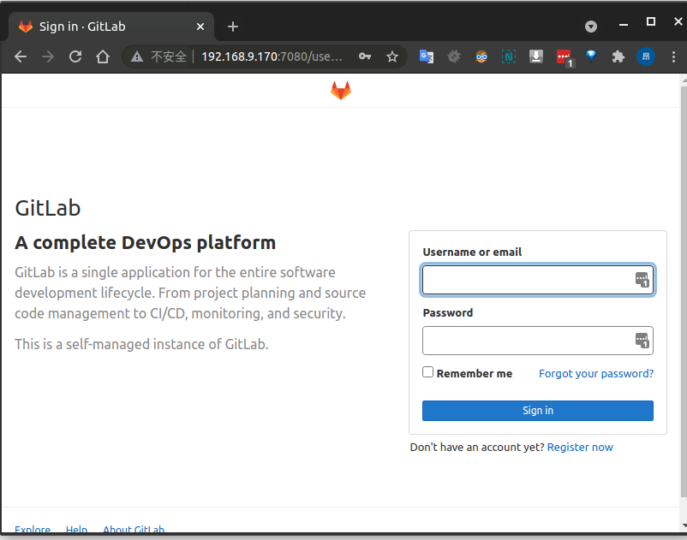
Task: Go to browser home page
Action: pyautogui.click(x=103, y=56)
